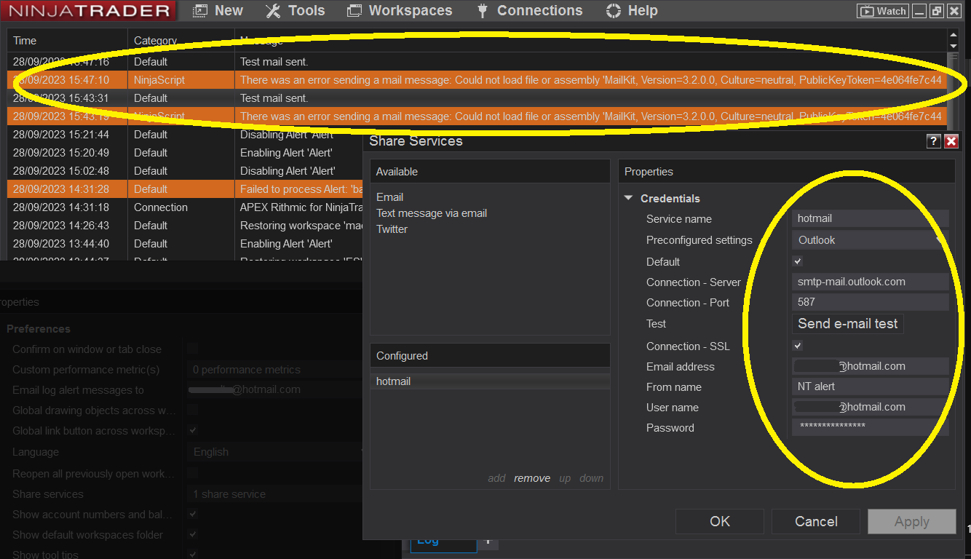Image resolution: width=971 pixels, height=559 pixels.
Task: Click the Email log alert messages field
Action: pos(275,389)
